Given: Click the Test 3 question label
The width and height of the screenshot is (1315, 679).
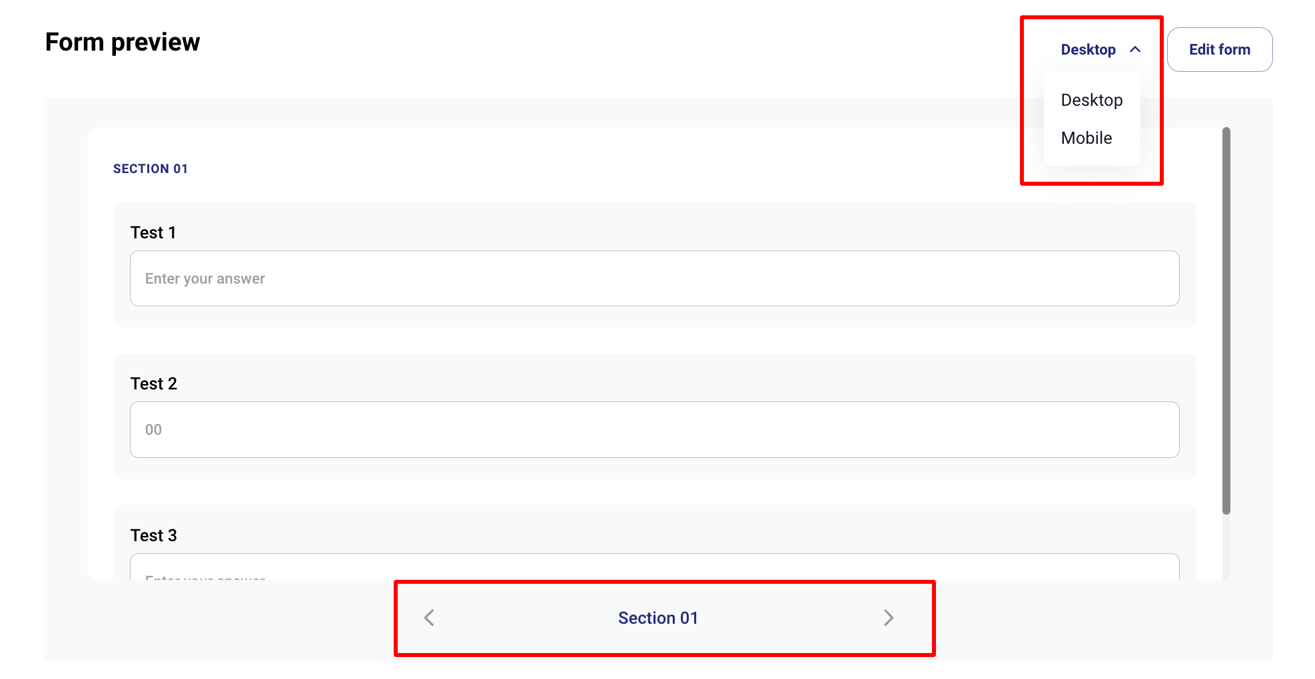Looking at the screenshot, I should (x=154, y=535).
